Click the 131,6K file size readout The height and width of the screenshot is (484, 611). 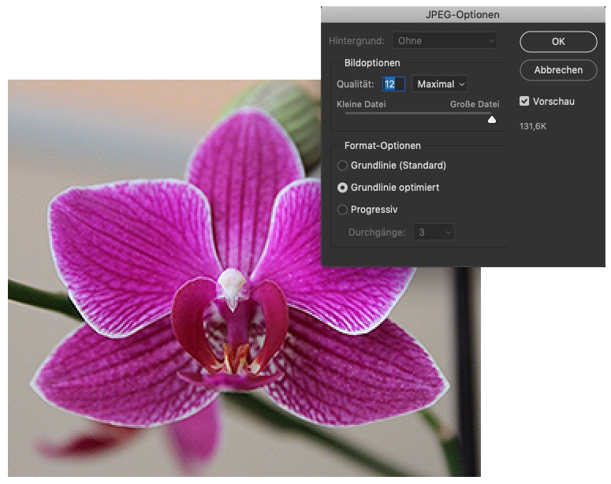(x=533, y=125)
